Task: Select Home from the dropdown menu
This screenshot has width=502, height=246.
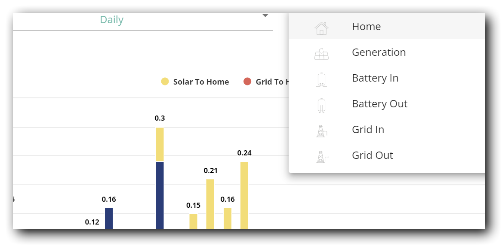Action: coord(386,26)
